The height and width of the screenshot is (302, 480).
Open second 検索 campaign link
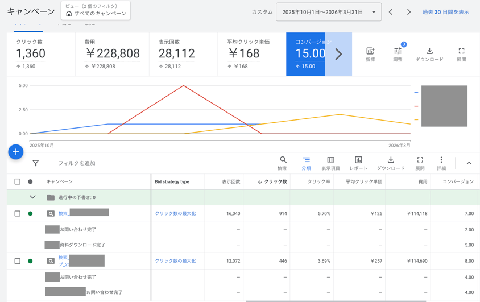(64, 260)
